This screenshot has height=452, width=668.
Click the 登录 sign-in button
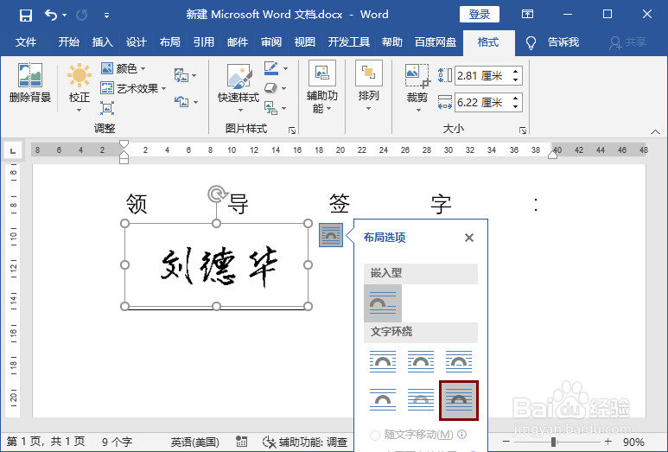(480, 15)
